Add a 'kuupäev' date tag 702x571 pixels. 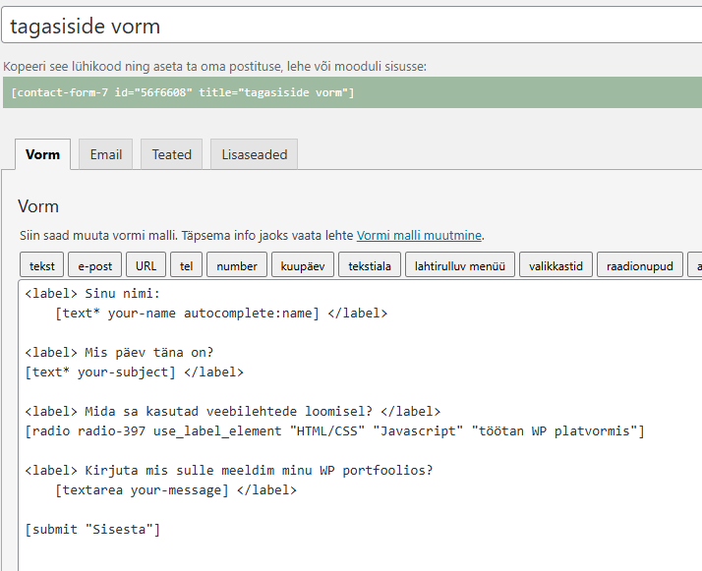point(302,265)
